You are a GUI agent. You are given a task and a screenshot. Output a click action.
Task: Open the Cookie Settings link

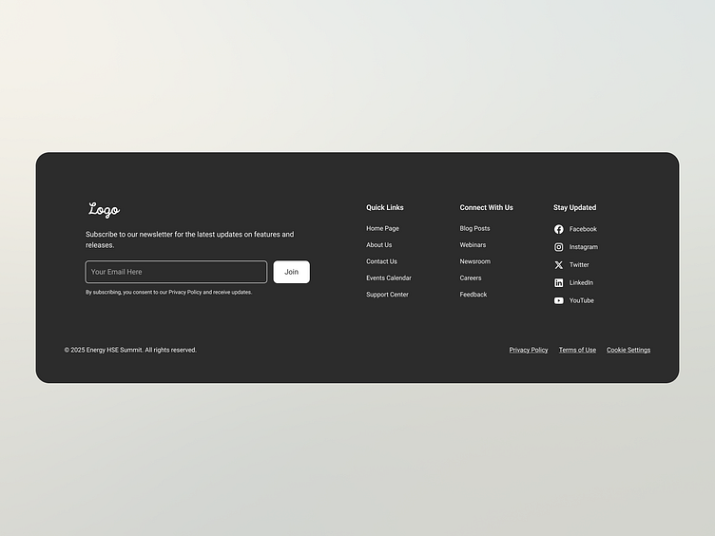(628, 350)
